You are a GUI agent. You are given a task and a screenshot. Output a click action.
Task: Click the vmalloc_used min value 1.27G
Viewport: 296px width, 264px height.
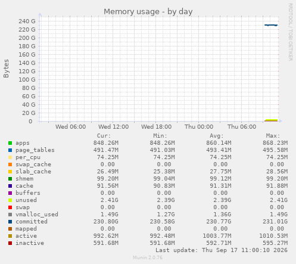166,215
